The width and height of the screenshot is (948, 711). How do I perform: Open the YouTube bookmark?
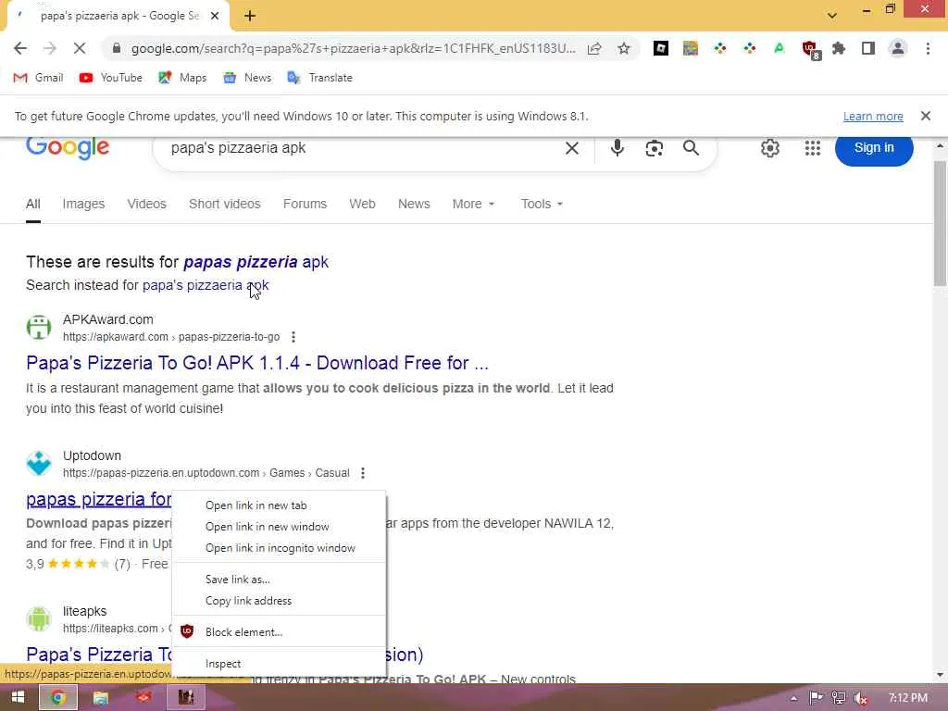[111, 78]
